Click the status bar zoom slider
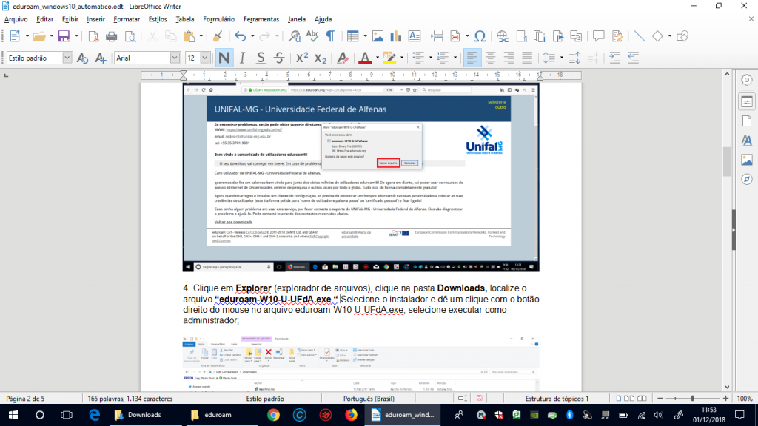Screen dimensions: 758x426 [x=693, y=399]
